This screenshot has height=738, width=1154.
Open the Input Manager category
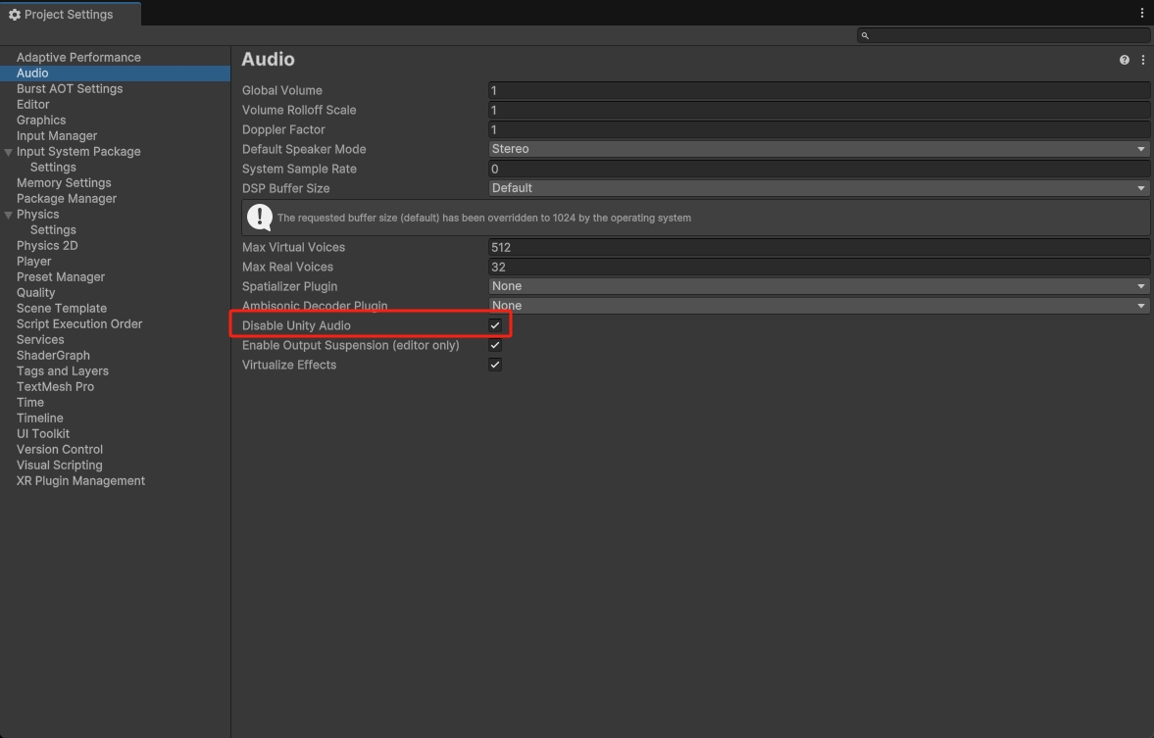point(57,136)
